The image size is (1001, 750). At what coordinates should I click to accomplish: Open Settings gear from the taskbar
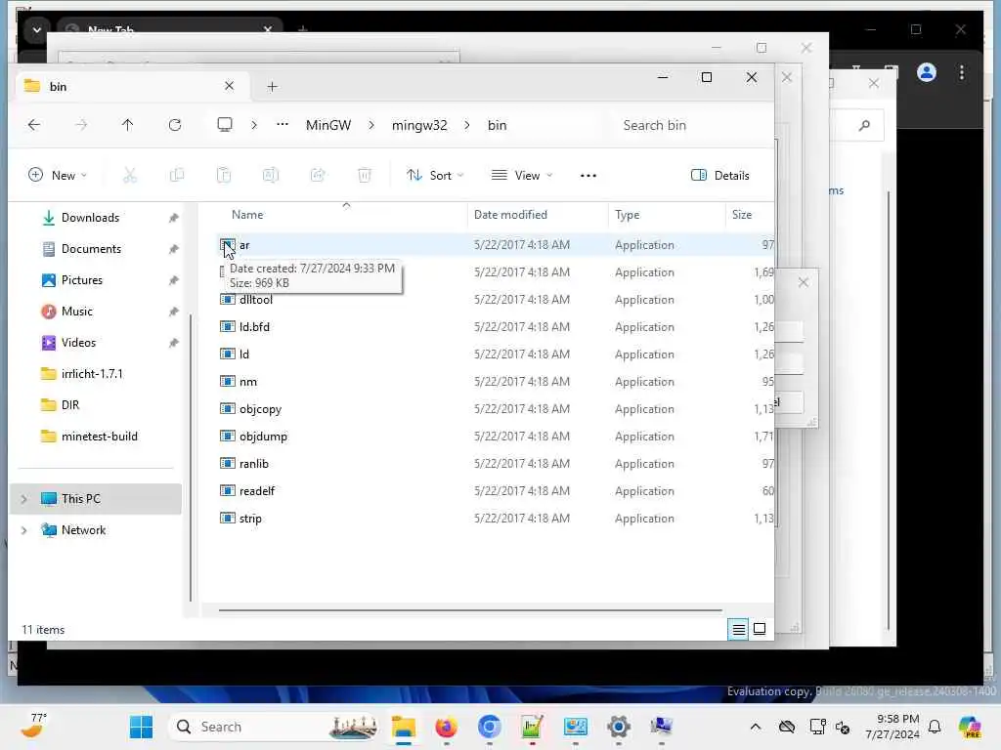619,727
